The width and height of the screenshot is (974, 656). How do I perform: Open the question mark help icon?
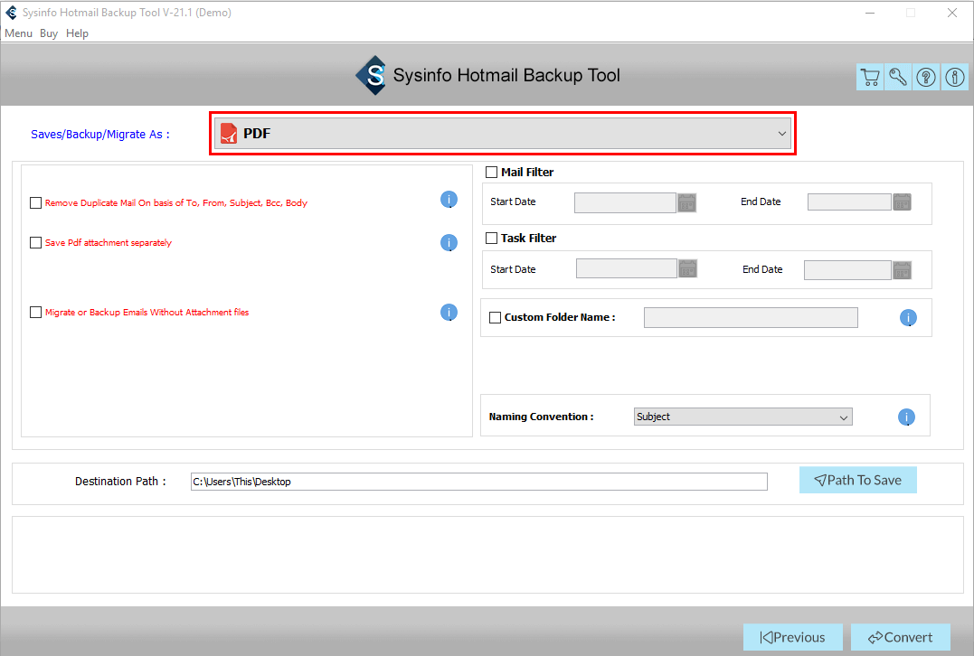click(x=926, y=77)
